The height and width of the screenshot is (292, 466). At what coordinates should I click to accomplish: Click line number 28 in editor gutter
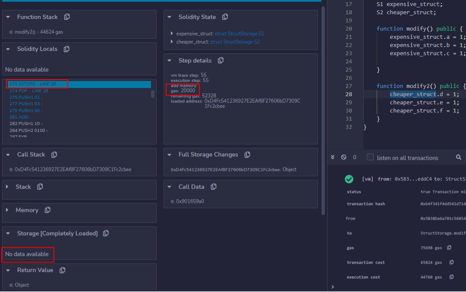pos(349,94)
